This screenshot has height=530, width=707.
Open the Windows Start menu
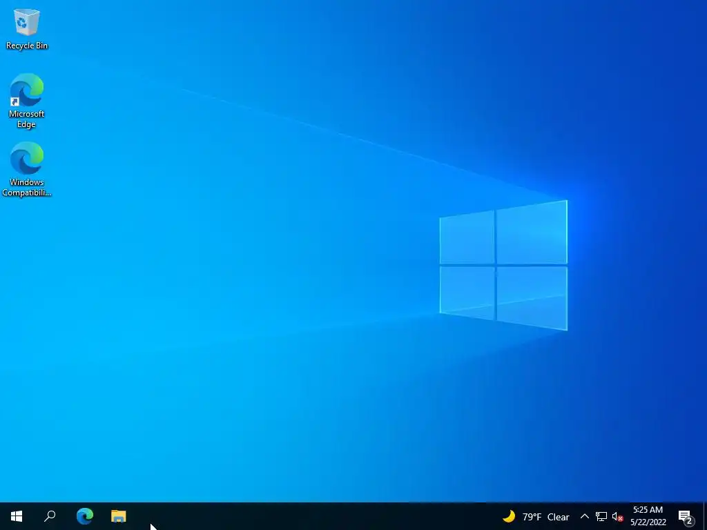(17, 516)
